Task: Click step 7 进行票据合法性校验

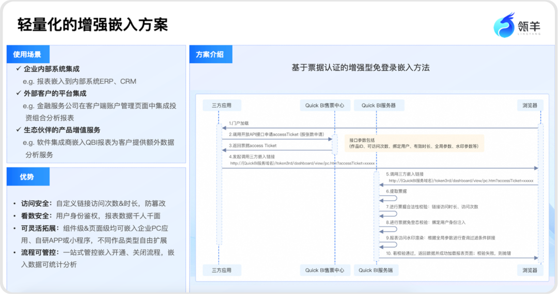Action: 432,207
